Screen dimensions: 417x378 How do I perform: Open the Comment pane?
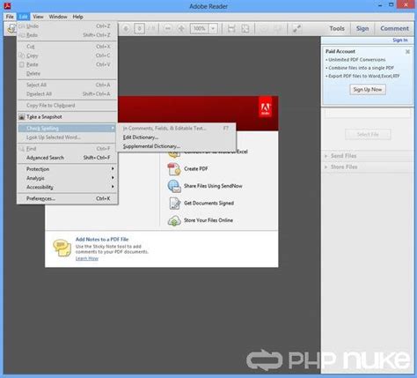[394, 28]
